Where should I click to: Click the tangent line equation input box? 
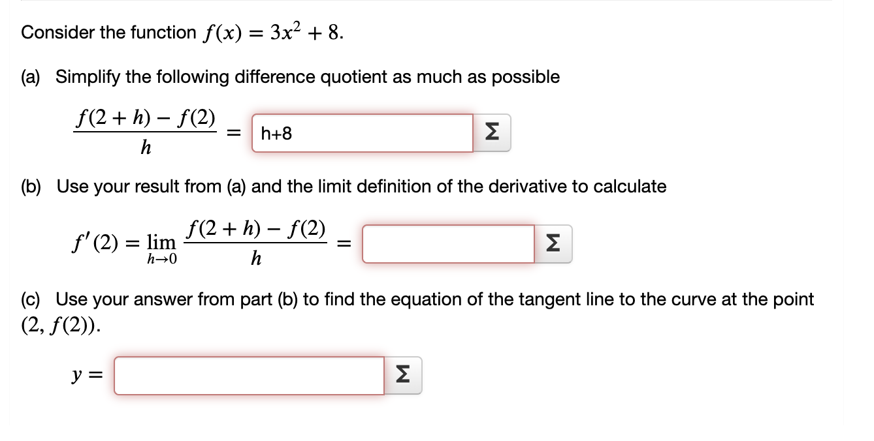click(x=248, y=374)
